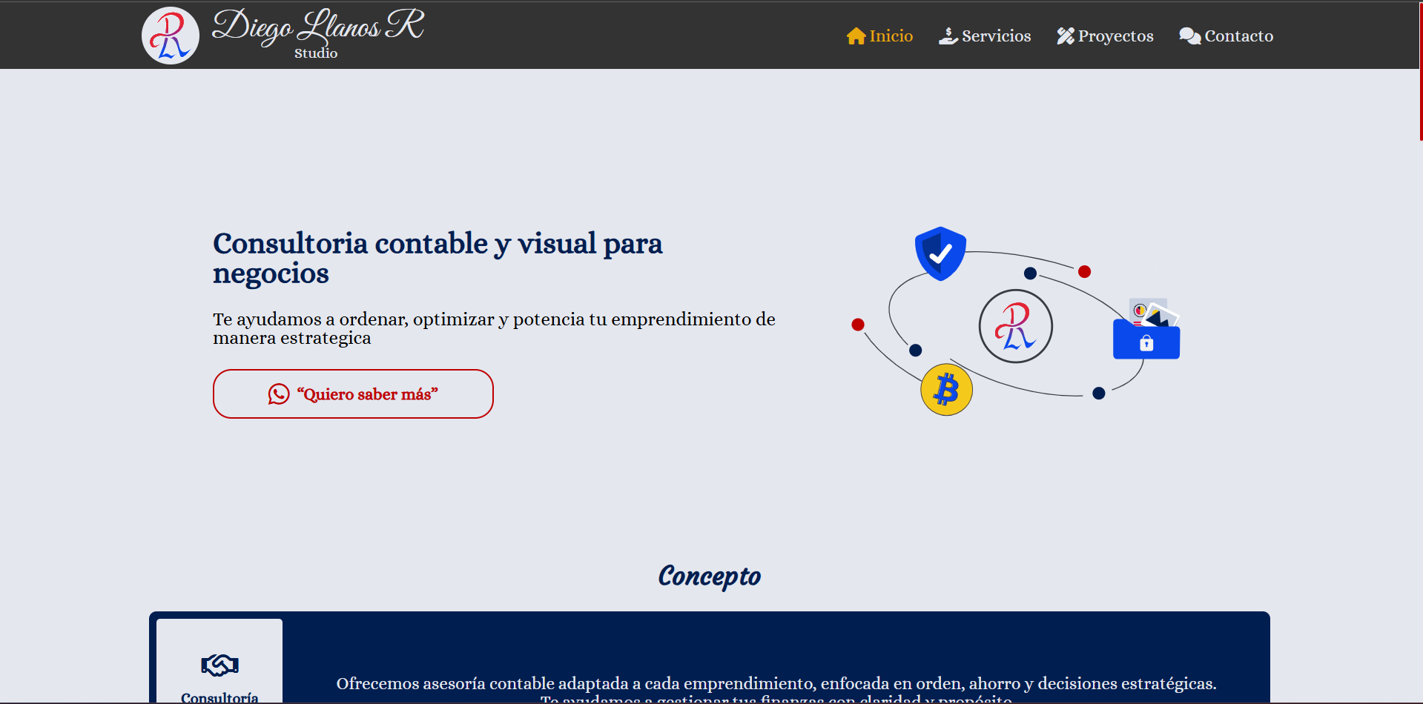Click the Concepto section heading
Viewport: 1423px width, 704px height.
[710, 576]
